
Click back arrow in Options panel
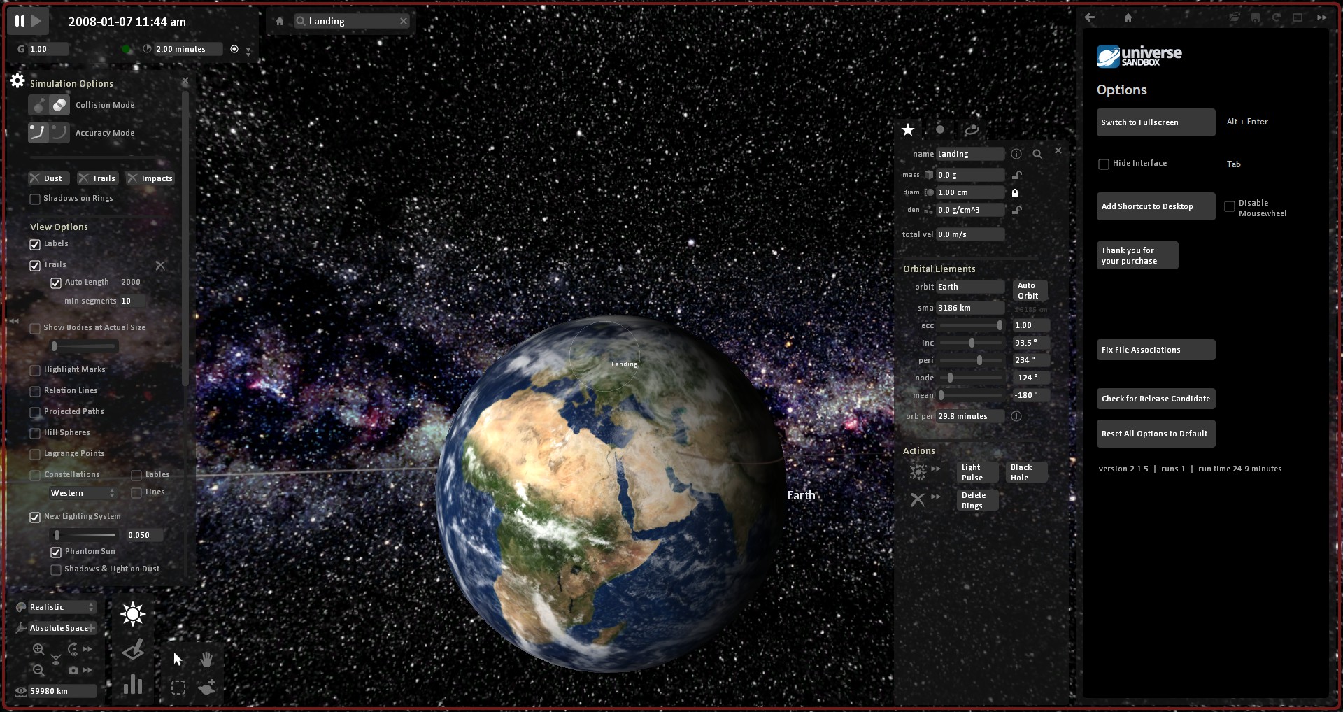point(1090,17)
